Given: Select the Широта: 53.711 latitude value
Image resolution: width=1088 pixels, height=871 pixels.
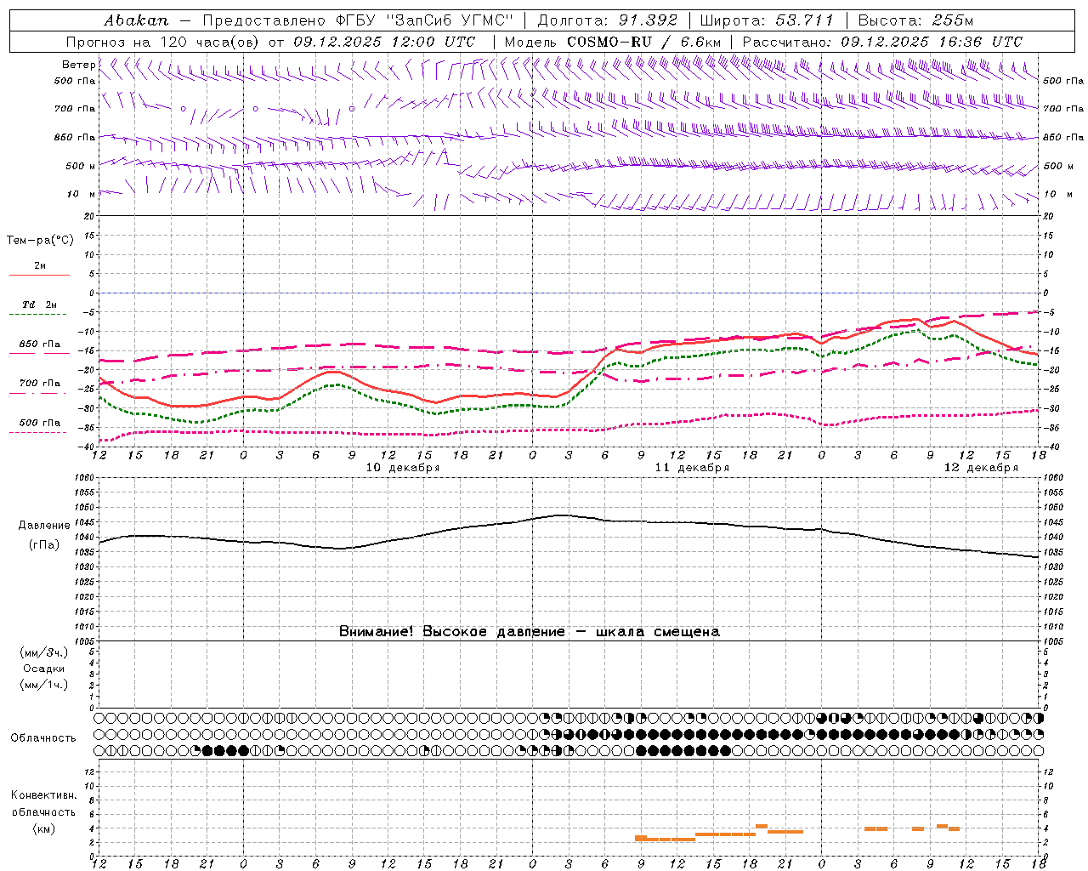Looking at the screenshot, I should [767, 20].
